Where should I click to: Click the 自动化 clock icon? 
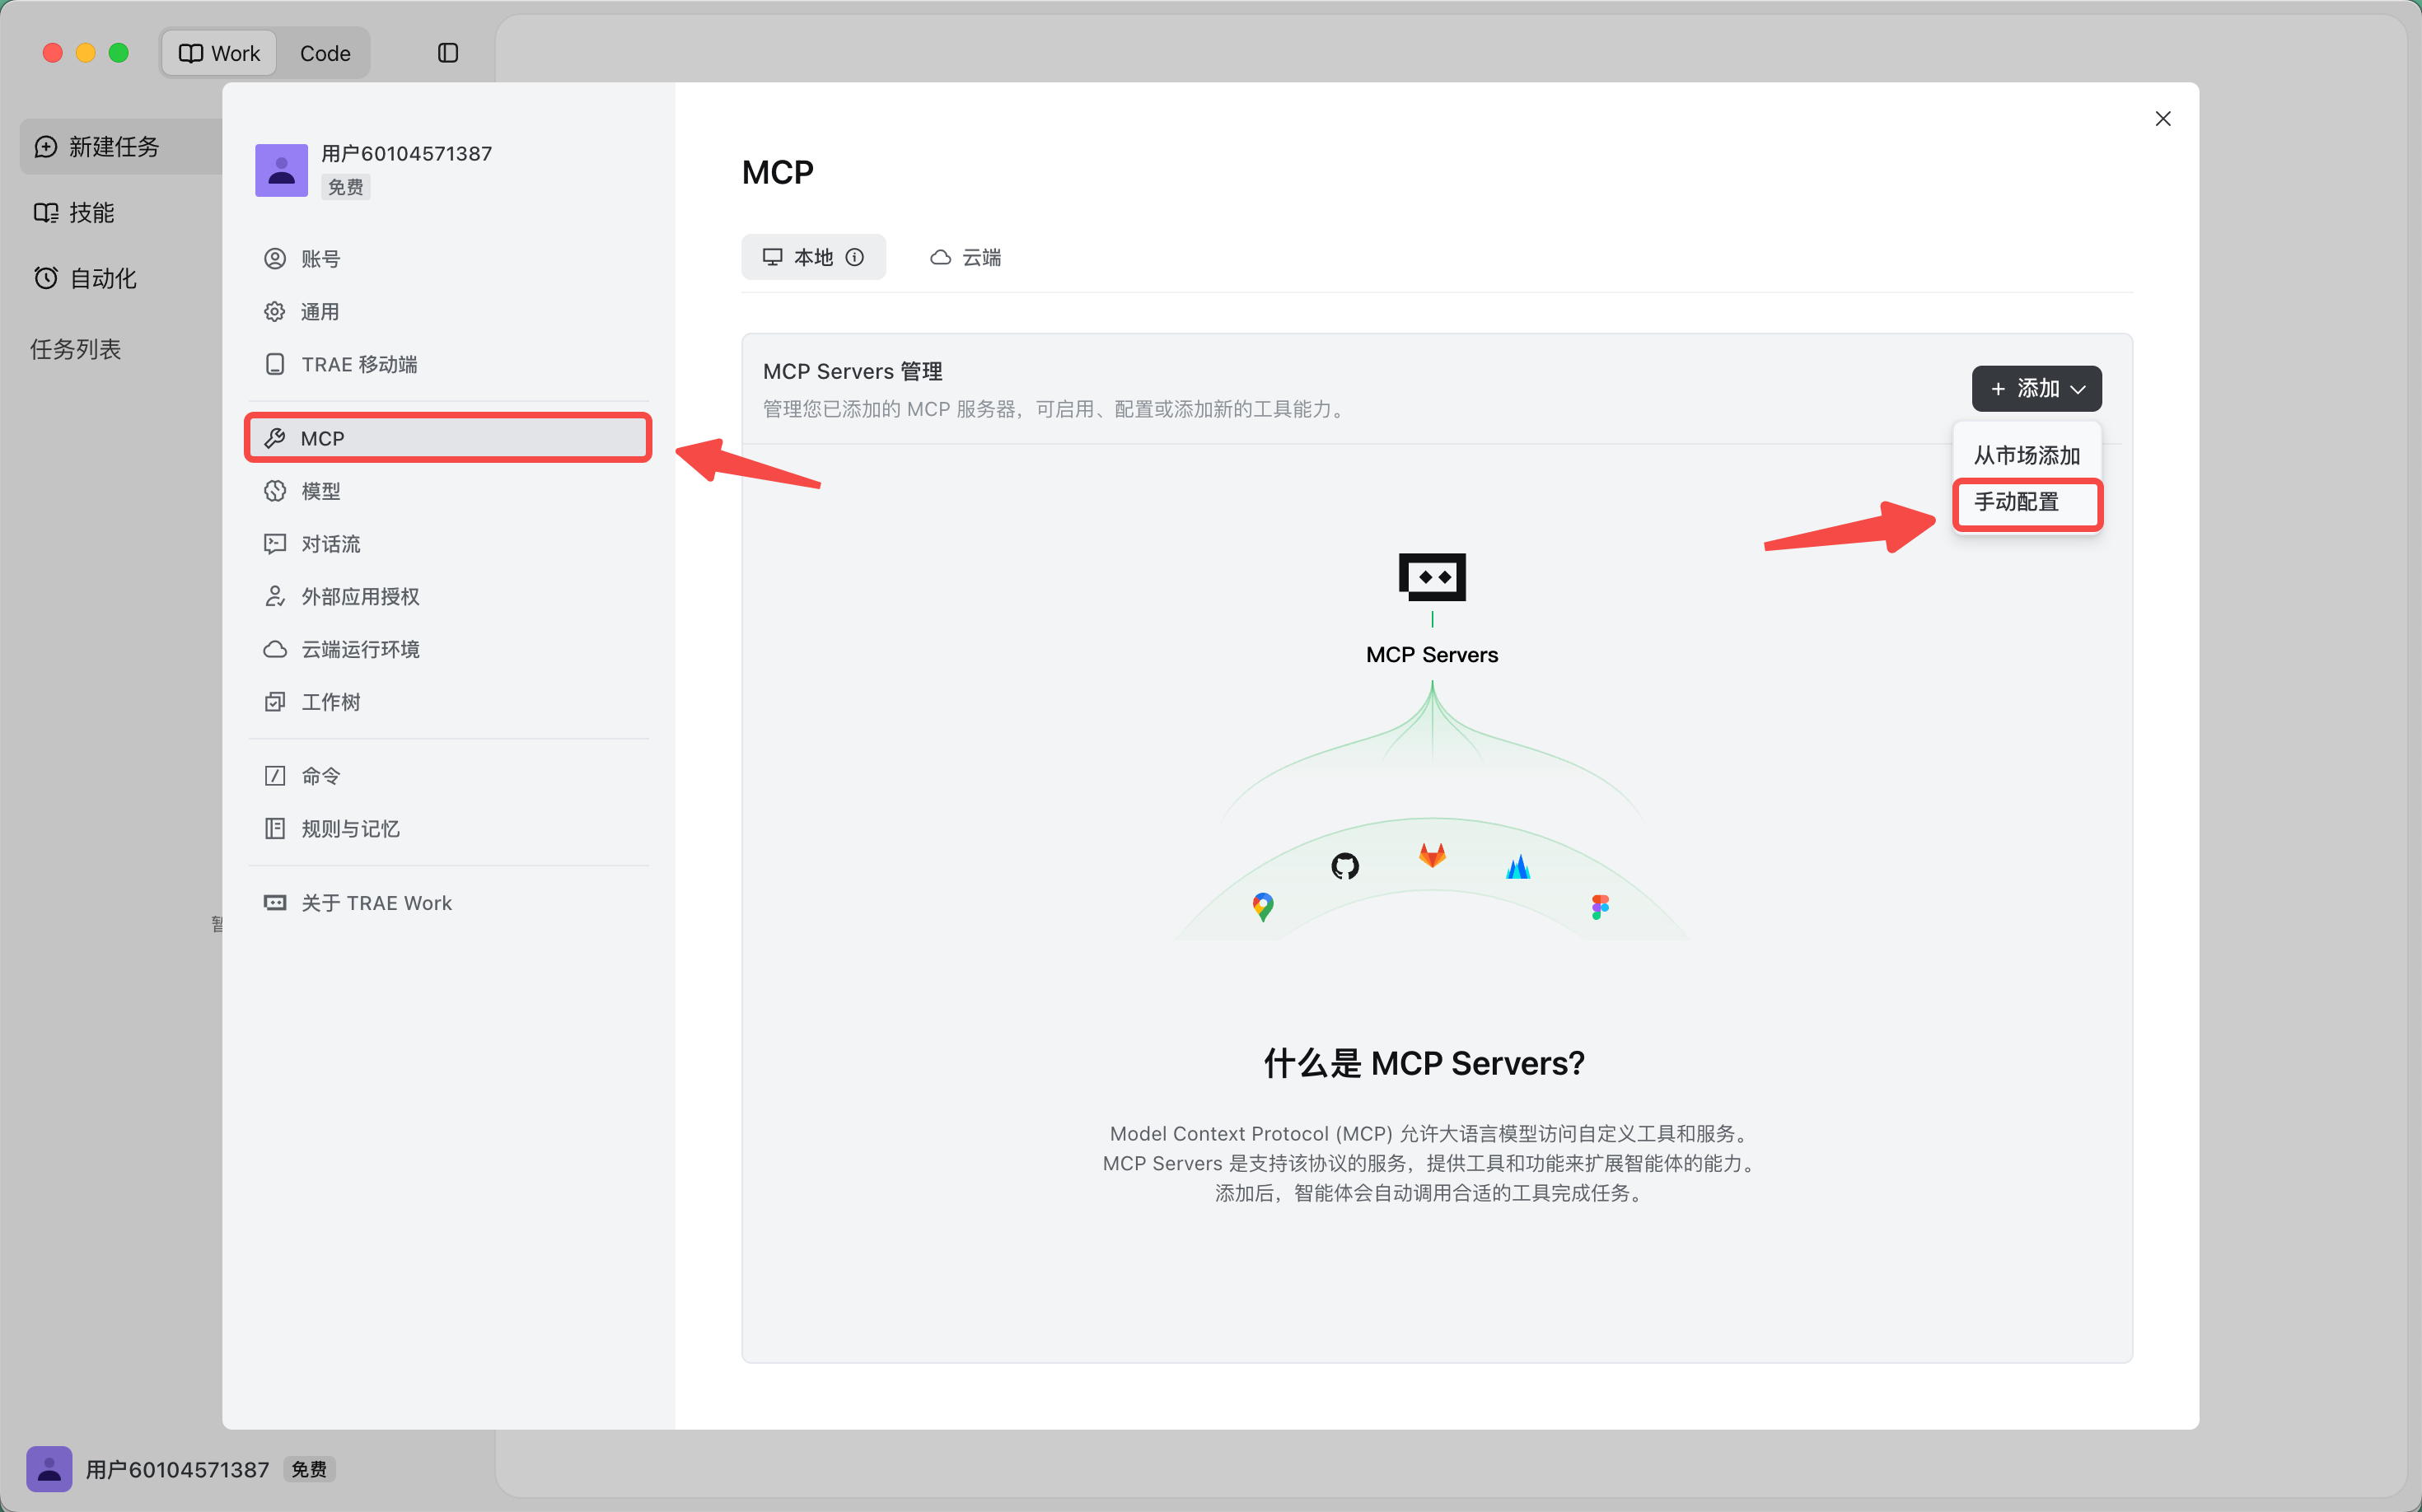46,278
